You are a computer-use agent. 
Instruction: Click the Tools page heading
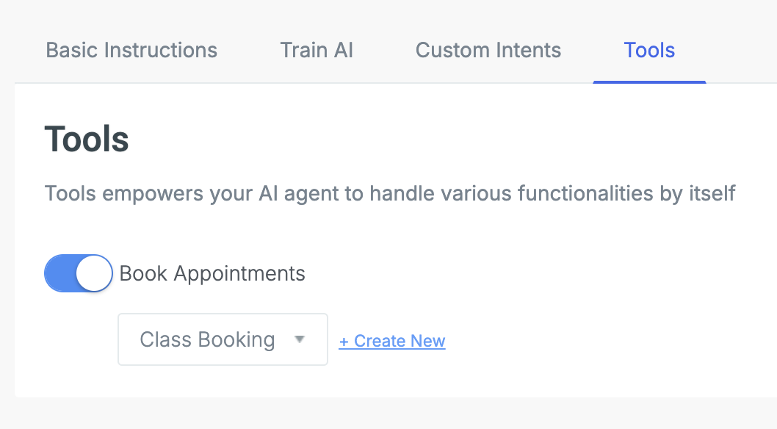pyautogui.click(x=87, y=140)
